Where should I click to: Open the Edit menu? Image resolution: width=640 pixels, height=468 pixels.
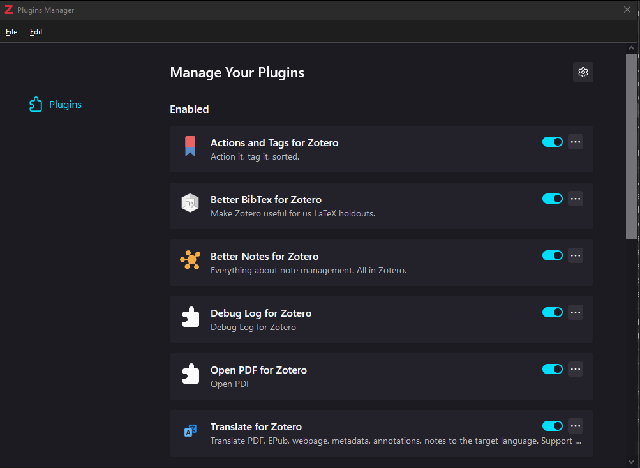(x=36, y=32)
